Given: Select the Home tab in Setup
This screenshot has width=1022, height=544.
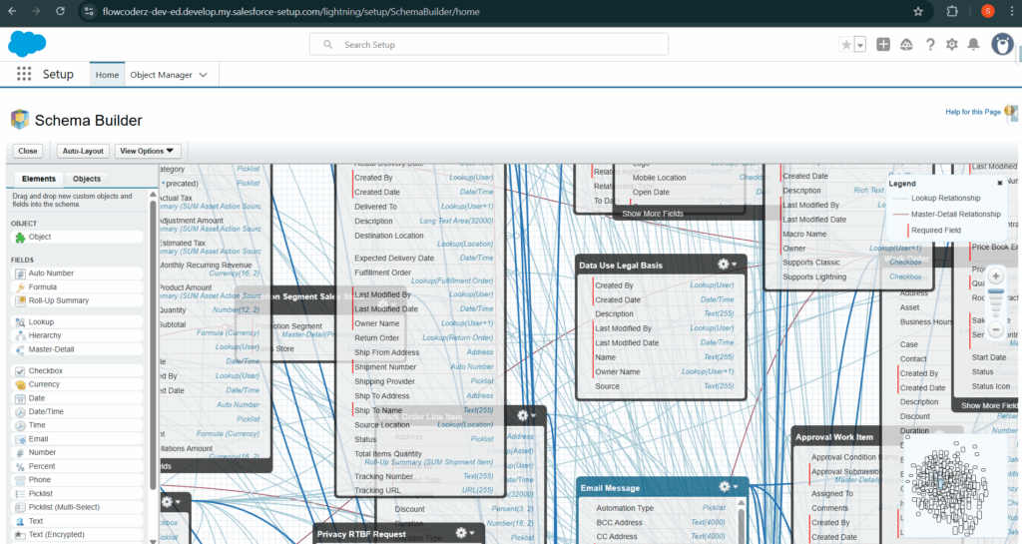Looking at the screenshot, I should [x=107, y=75].
